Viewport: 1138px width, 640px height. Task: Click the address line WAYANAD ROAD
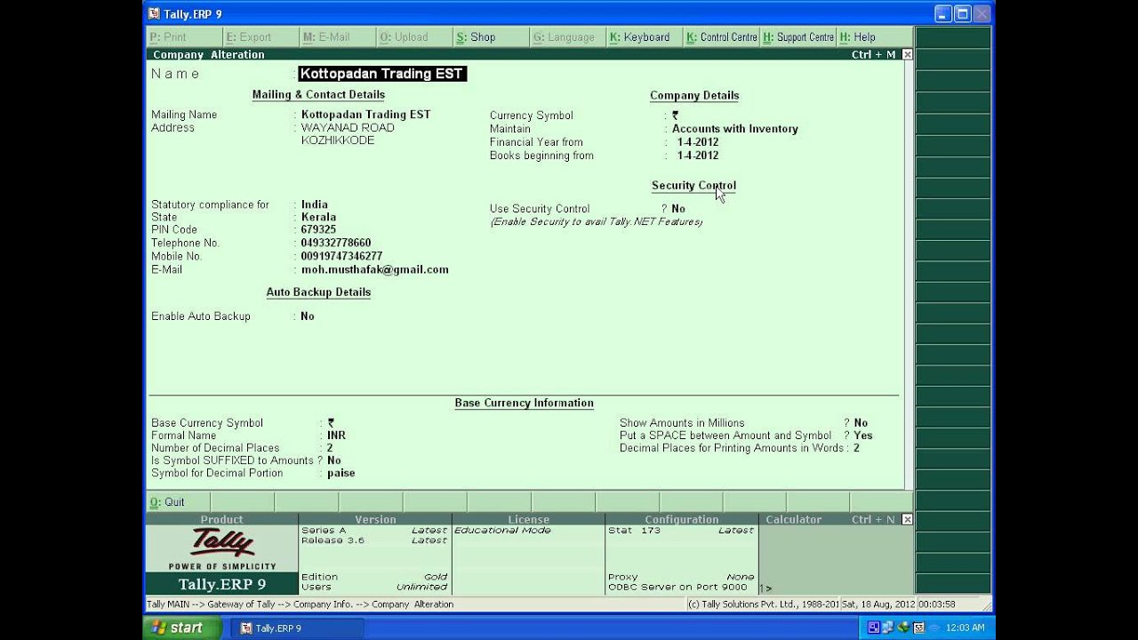click(x=348, y=128)
